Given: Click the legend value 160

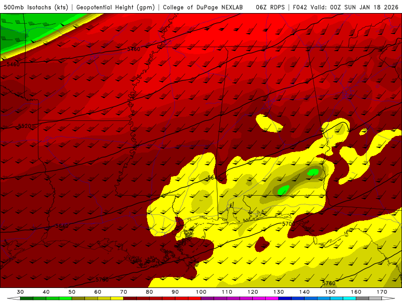Looking at the screenshot, I should coord(356,292).
